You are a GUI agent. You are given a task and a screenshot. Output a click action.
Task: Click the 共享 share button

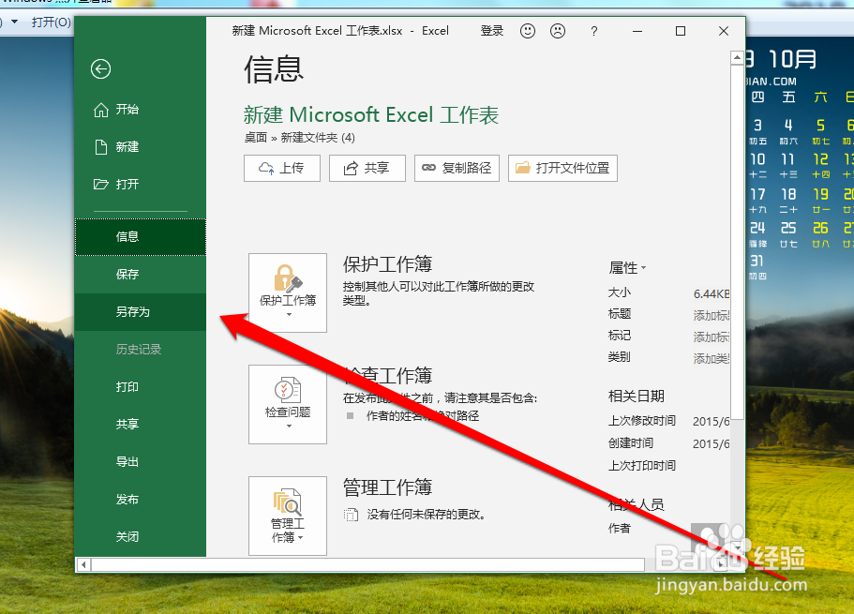pyautogui.click(x=367, y=168)
